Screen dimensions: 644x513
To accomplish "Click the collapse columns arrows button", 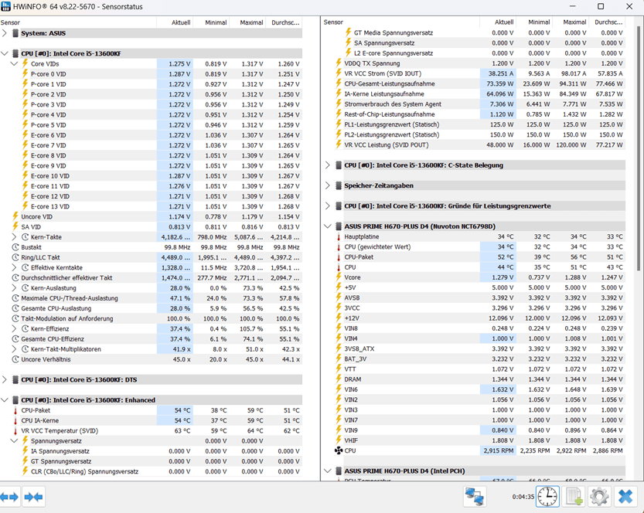I will pyautogui.click(x=33, y=497).
